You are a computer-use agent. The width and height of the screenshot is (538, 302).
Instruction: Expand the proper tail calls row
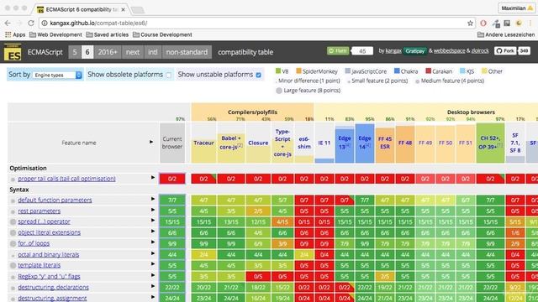point(153,177)
